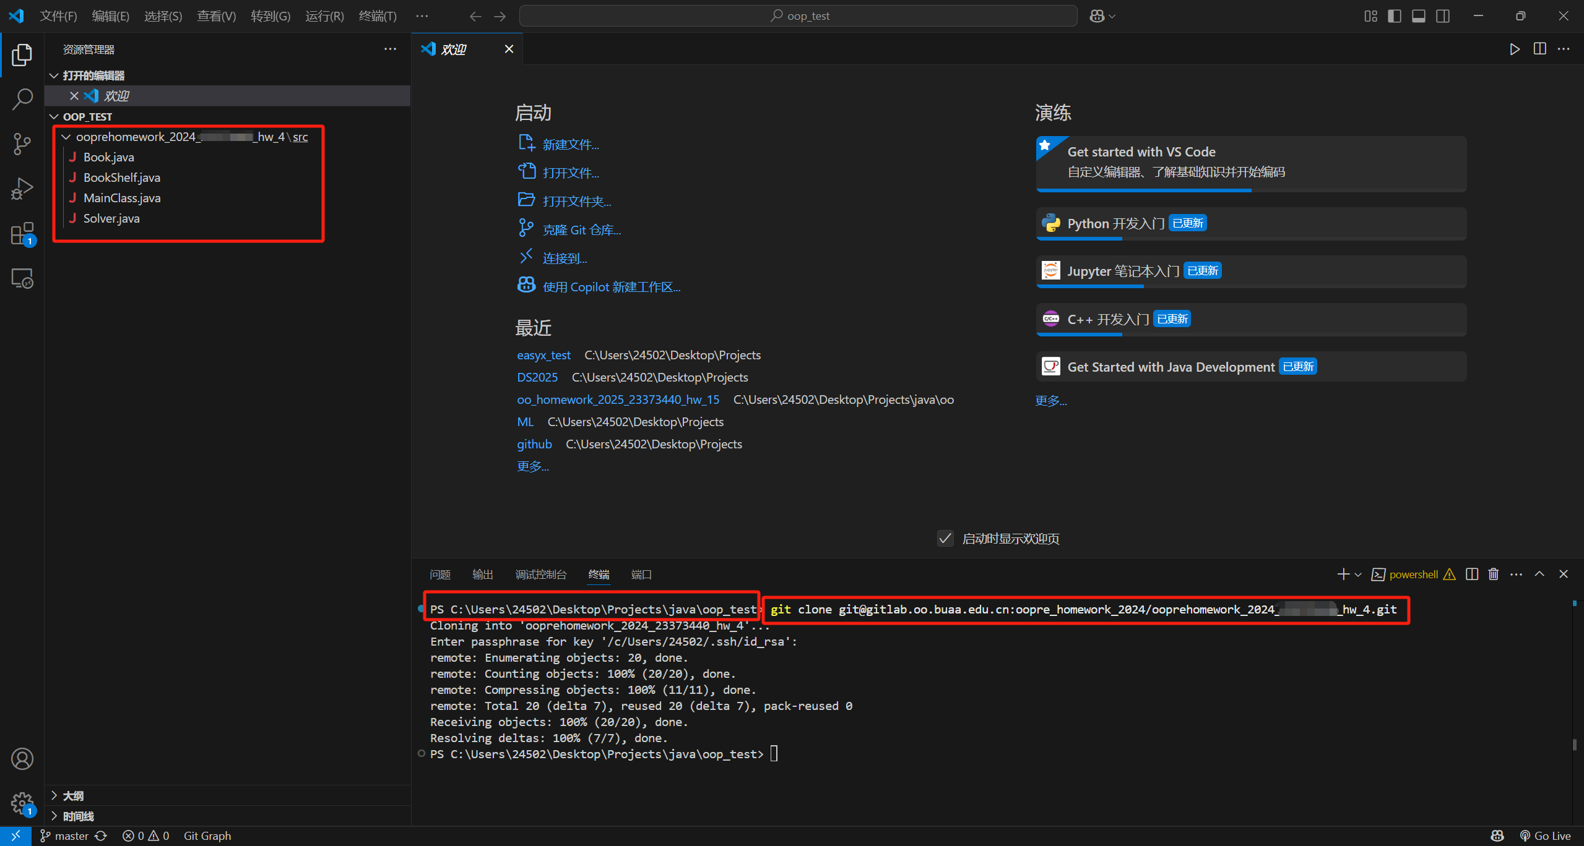Uncheck show welcome page on startup

click(945, 539)
